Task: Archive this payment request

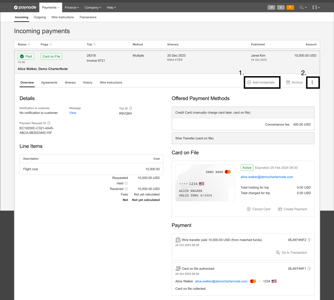Action: [294, 82]
